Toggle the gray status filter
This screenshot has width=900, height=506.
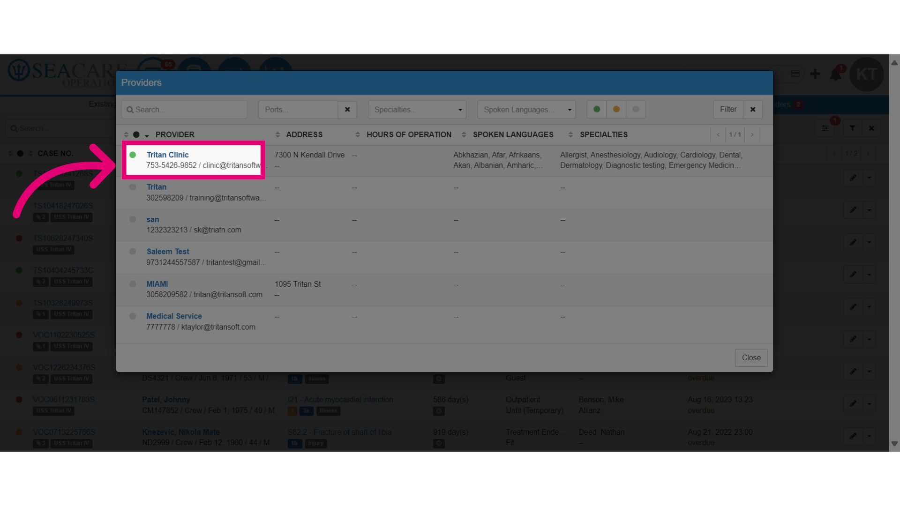(x=636, y=109)
